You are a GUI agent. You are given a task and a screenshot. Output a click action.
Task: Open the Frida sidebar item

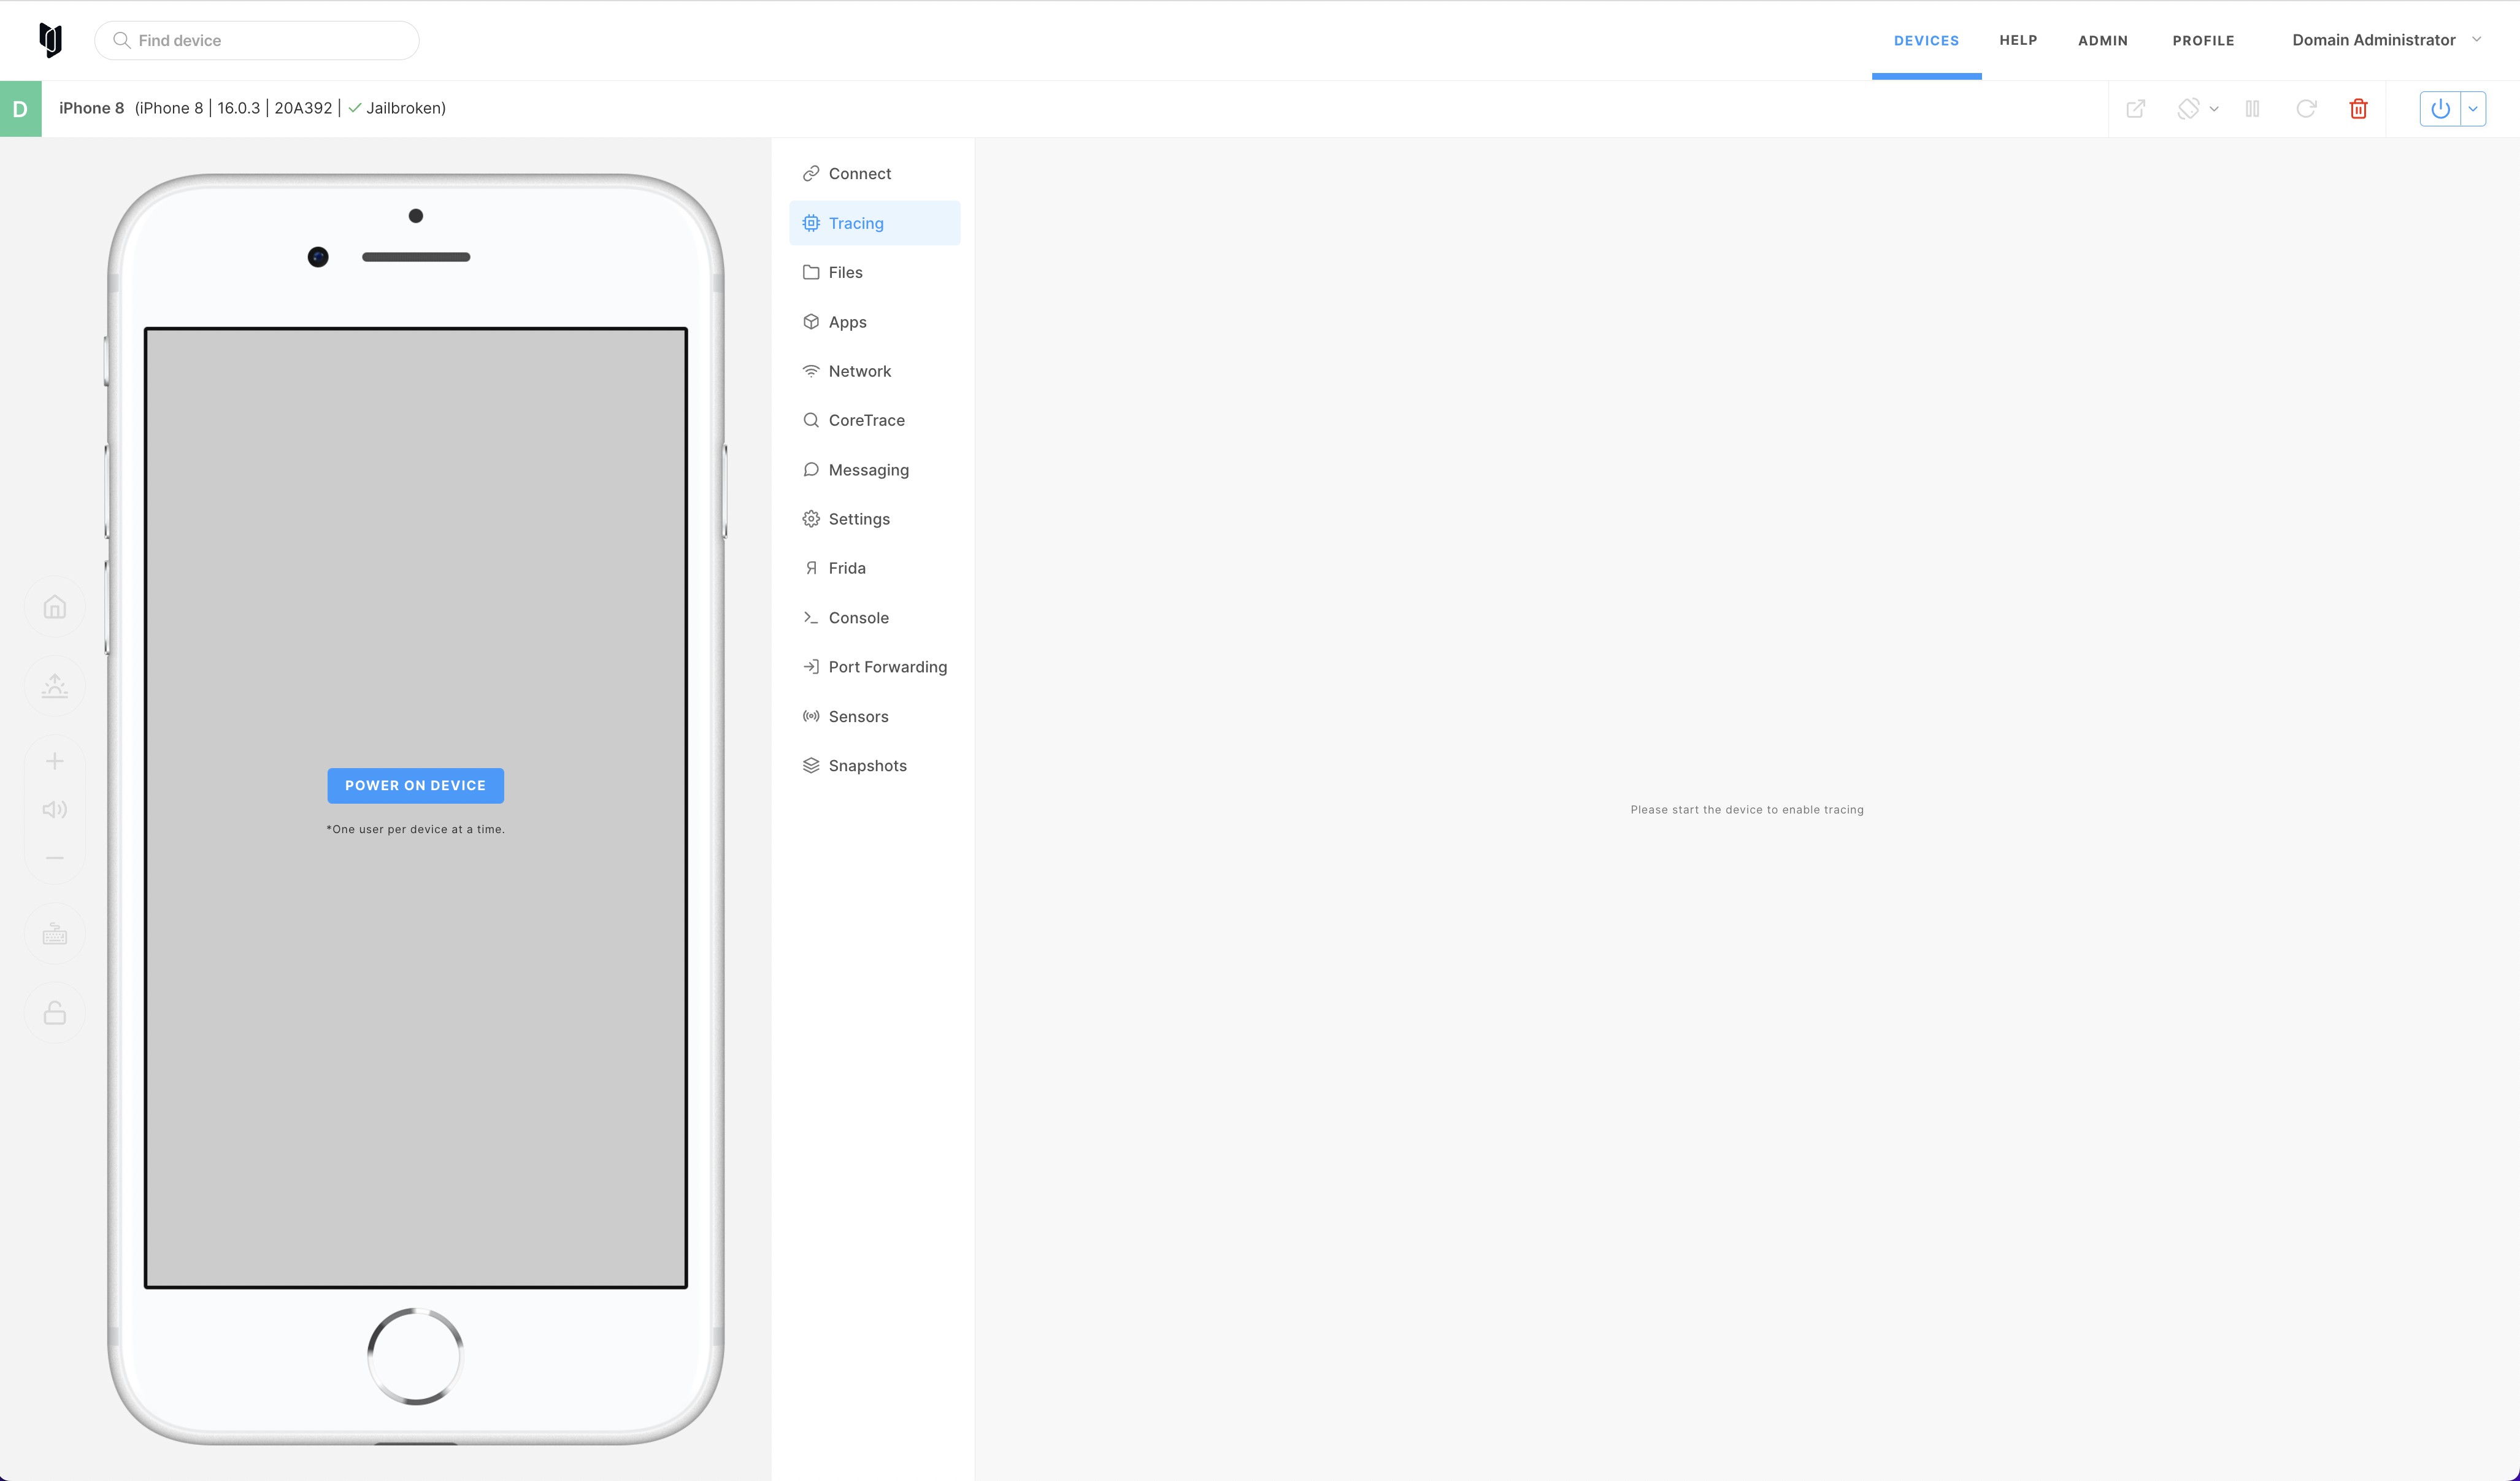[846, 568]
